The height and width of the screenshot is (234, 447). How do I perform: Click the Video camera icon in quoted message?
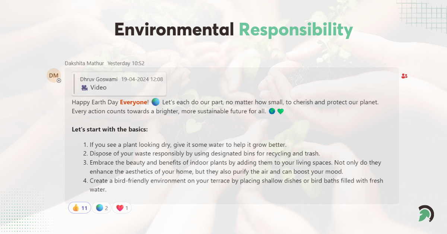[84, 88]
